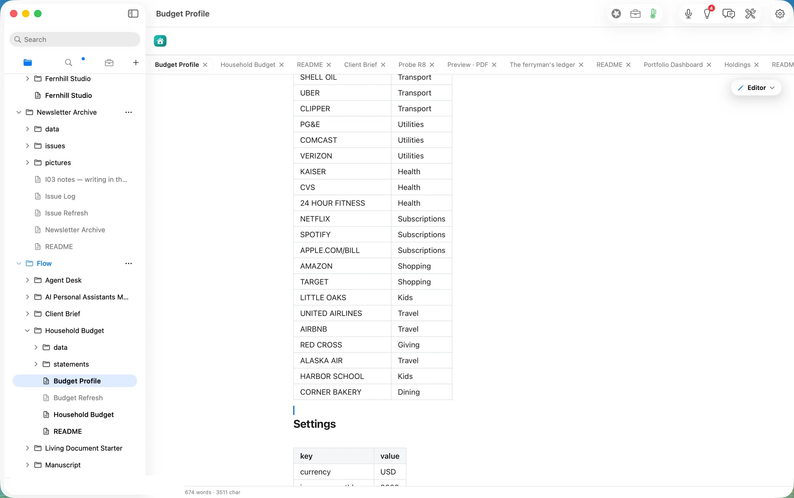Expand the Agent Desk folder
This screenshot has width=794, height=498.
[27, 280]
